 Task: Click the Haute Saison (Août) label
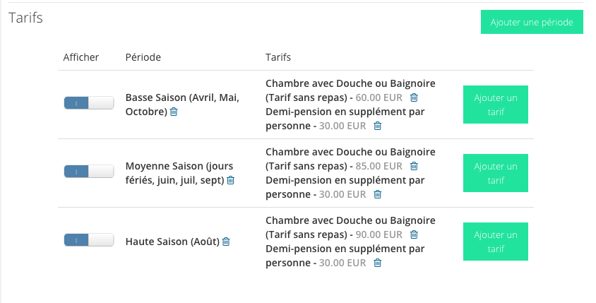click(172, 242)
